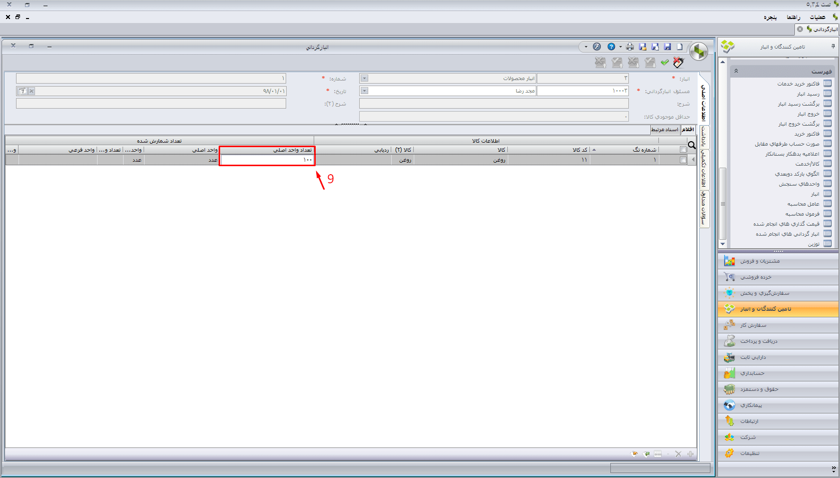Click the شرح (۲) input field
This screenshot has height=478, width=840.
[151, 103]
